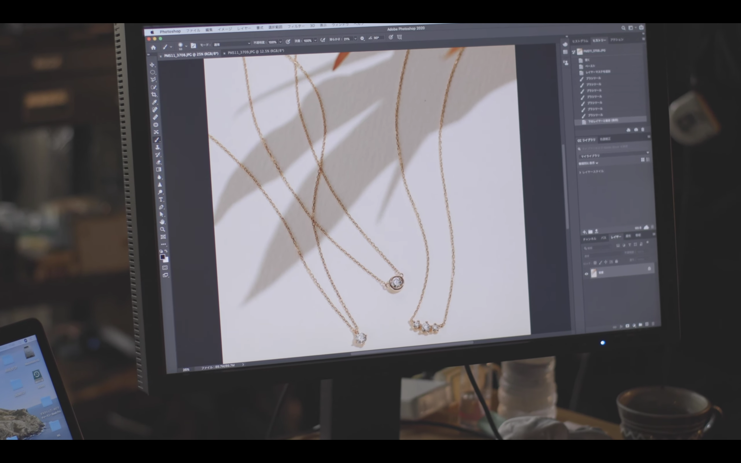Switch to the ヒストグラム tab
Screen dimensions: 741x463
pyautogui.click(x=580, y=41)
